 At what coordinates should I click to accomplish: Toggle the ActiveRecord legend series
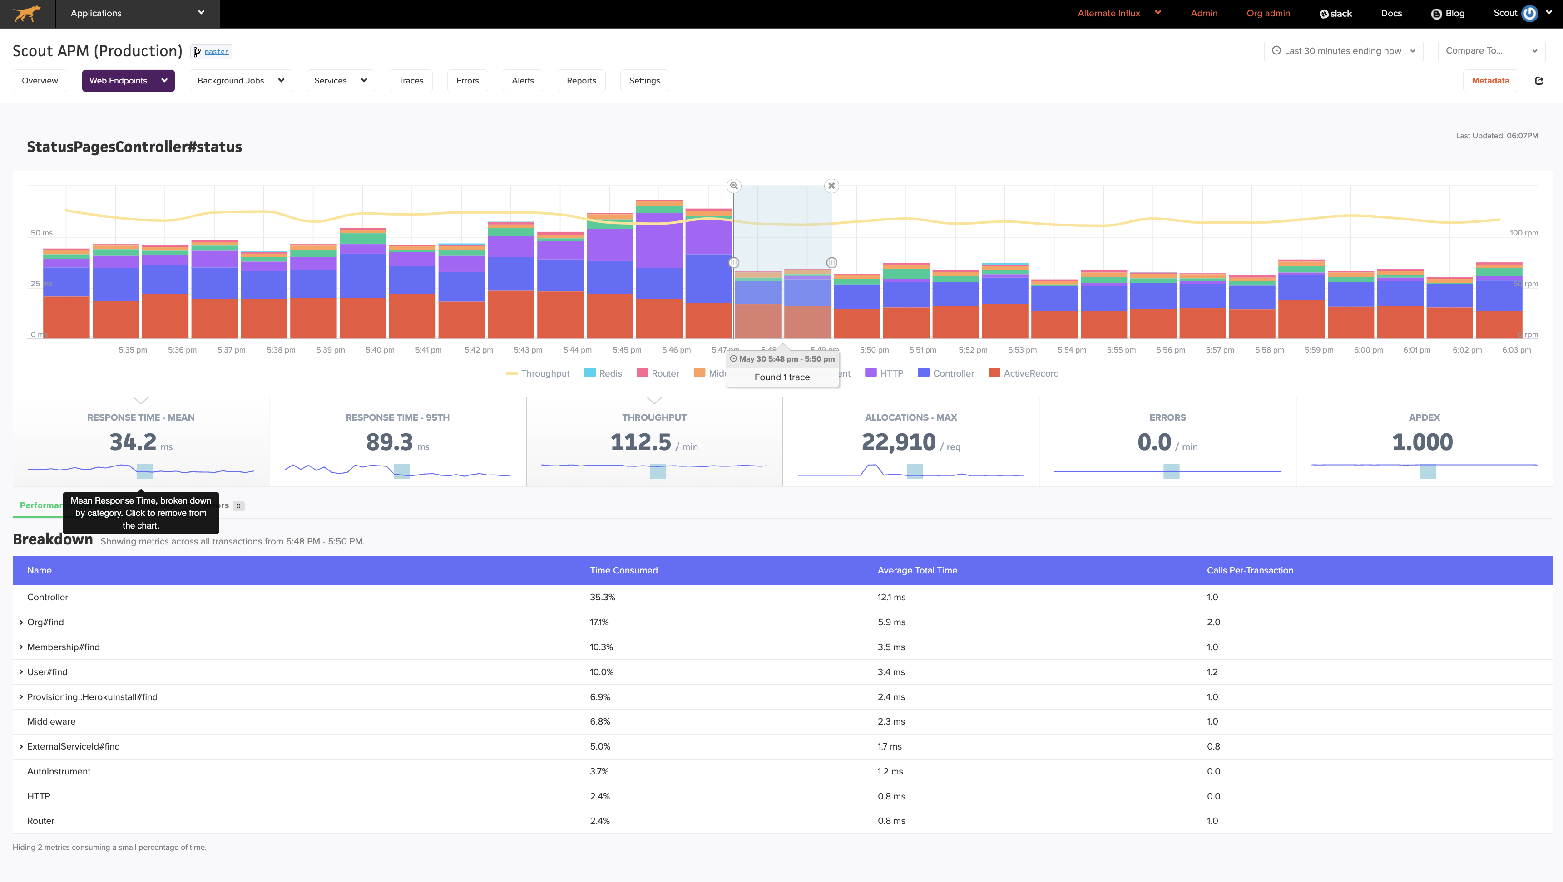[1024, 373]
